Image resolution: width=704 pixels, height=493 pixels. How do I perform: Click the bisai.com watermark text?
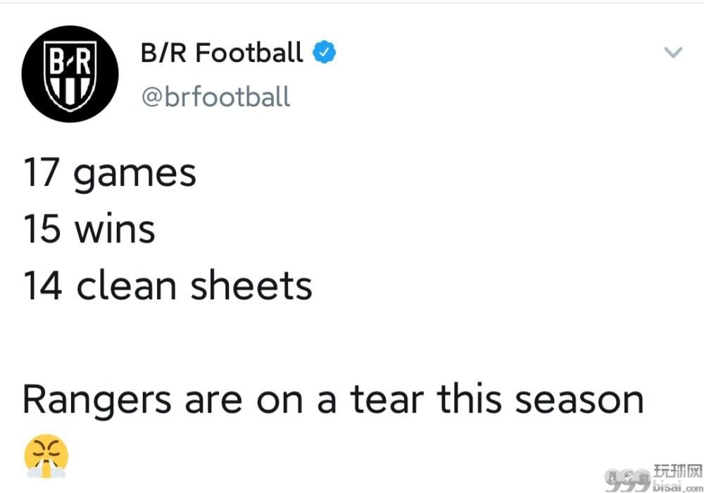click(x=678, y=486)
